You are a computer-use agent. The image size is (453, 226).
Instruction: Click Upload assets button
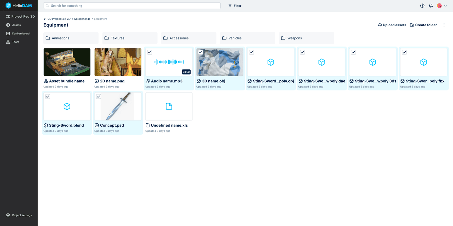pos(392,25)
